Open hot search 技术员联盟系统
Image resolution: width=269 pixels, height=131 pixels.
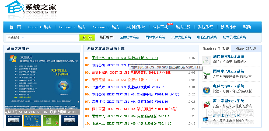235,37
